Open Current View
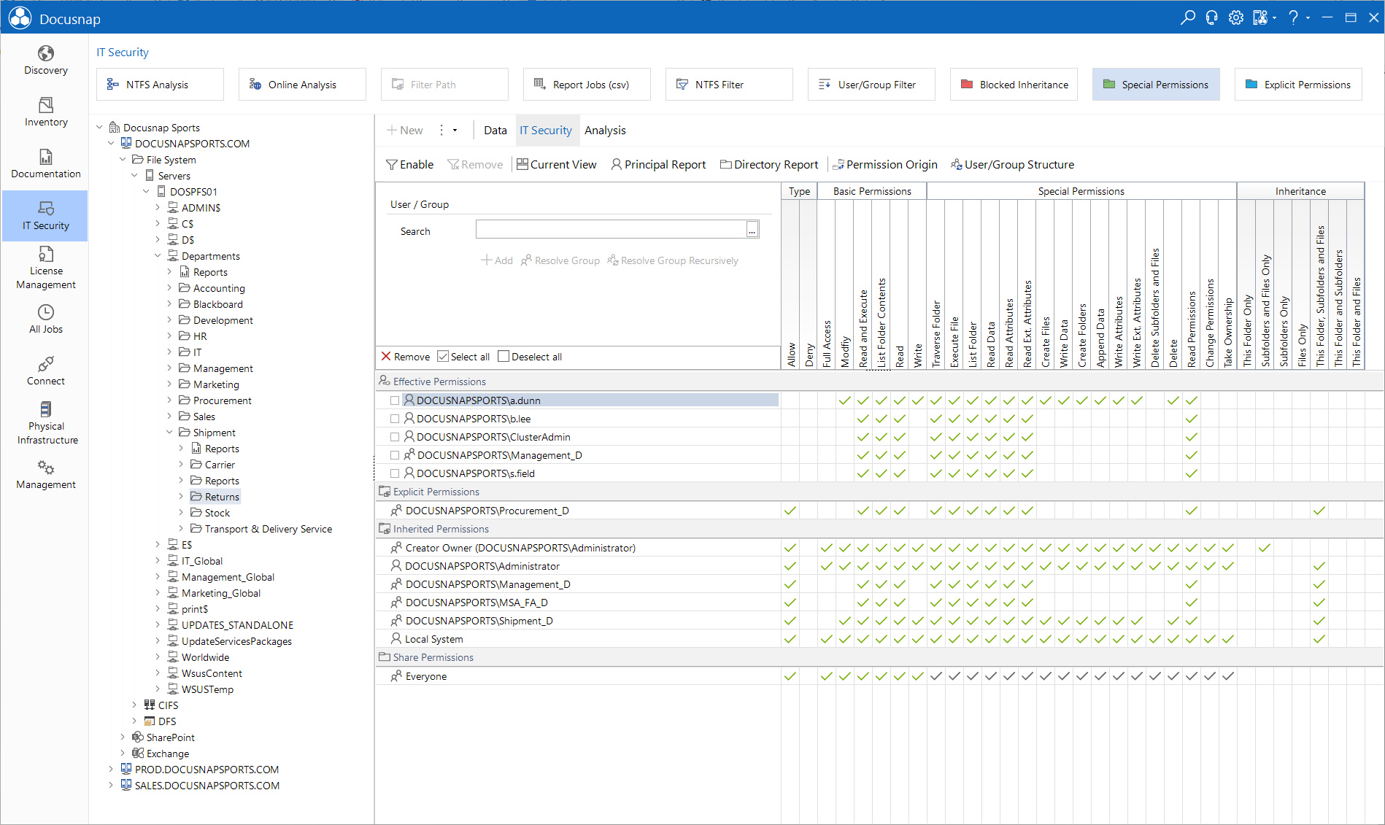Viewport: 1385px width, 825px height. 557,165
